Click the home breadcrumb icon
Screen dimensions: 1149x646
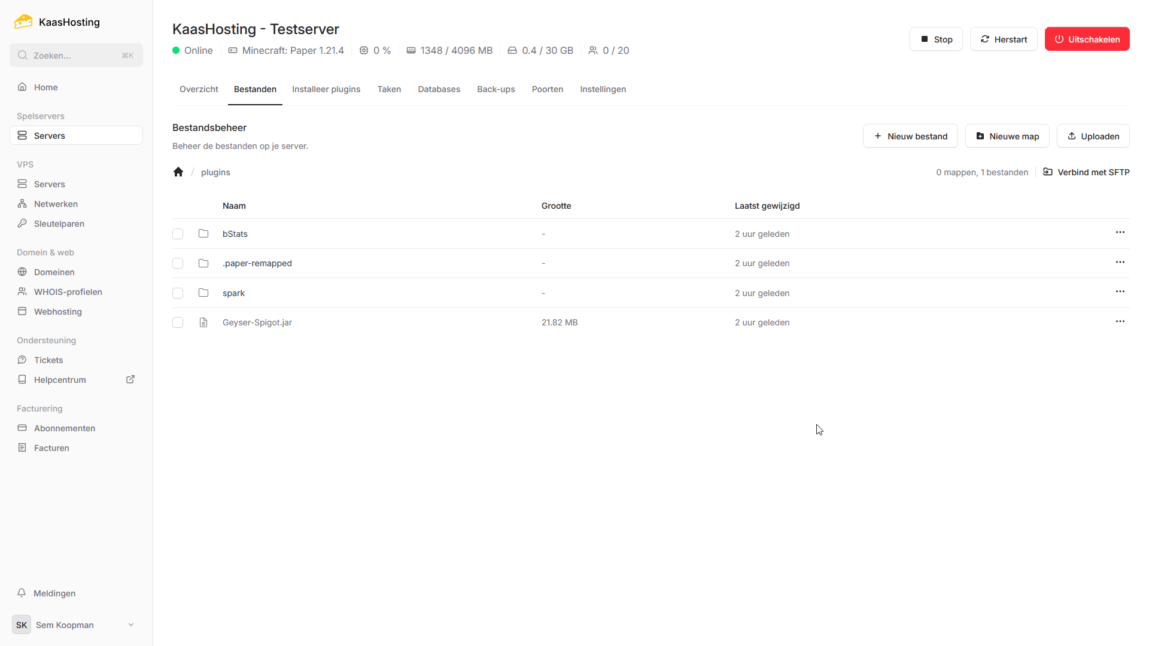178,172
